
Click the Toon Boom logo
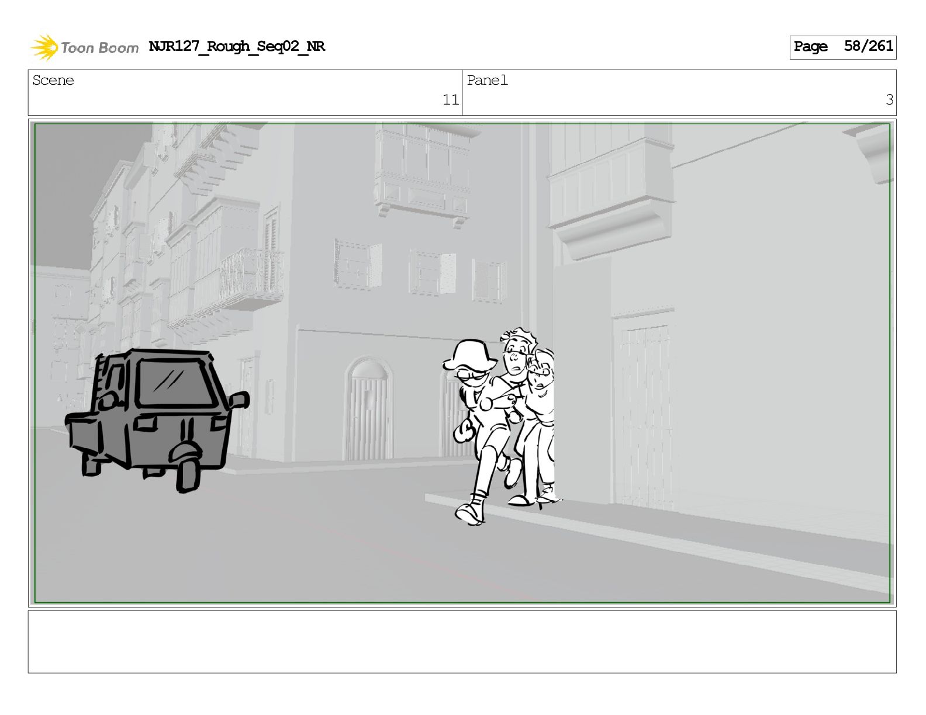click(x=85, y=47)
